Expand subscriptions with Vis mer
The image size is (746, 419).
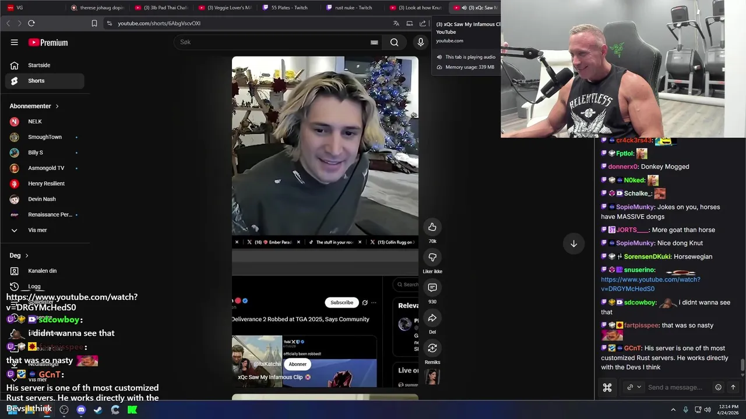tap(44, 230)
